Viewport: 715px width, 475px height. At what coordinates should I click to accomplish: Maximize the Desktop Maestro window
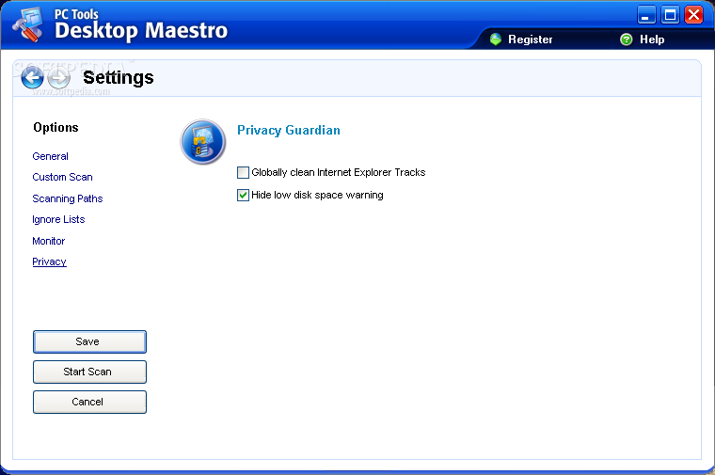[670, 15]
